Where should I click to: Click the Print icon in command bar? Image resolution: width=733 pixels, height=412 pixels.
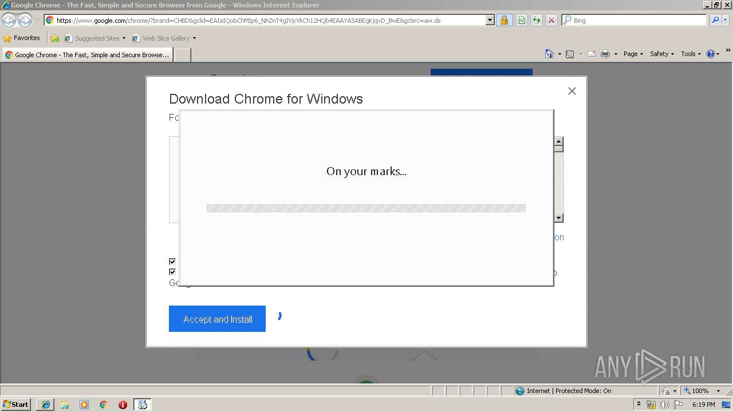605,54
